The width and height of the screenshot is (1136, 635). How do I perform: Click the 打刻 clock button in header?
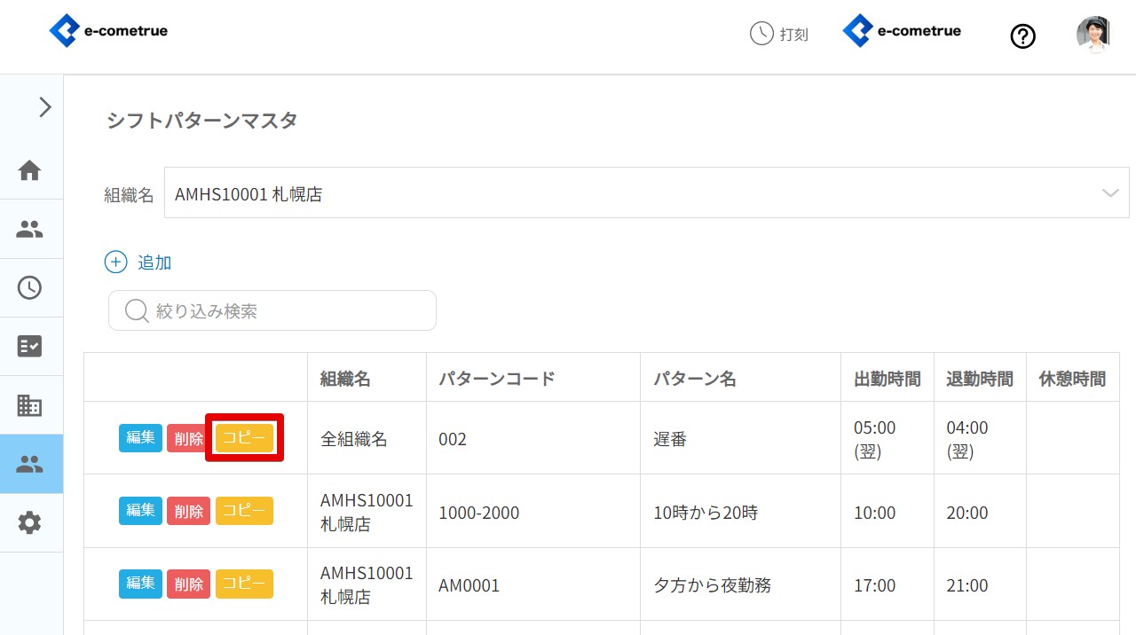pyautogui.click(x=779, y=35)
